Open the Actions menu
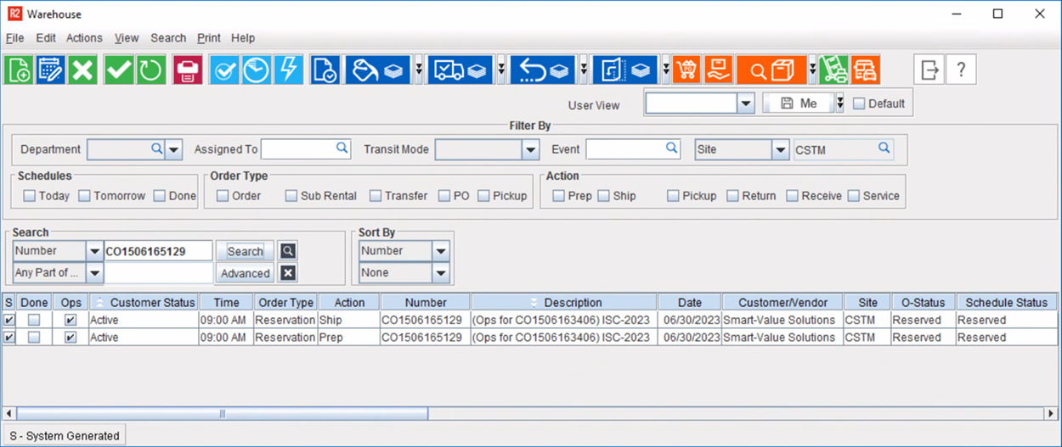The width and height of the screenshot is (1062, 447). point(84,38)
